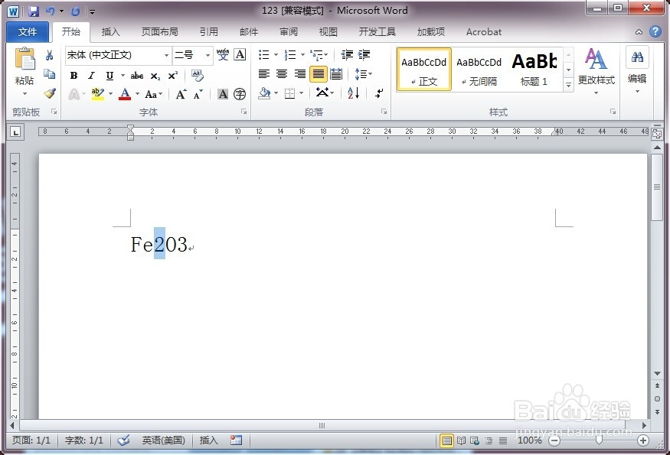Open the line spacing dropdown
The image size is (670, 455).
[364, 74]
